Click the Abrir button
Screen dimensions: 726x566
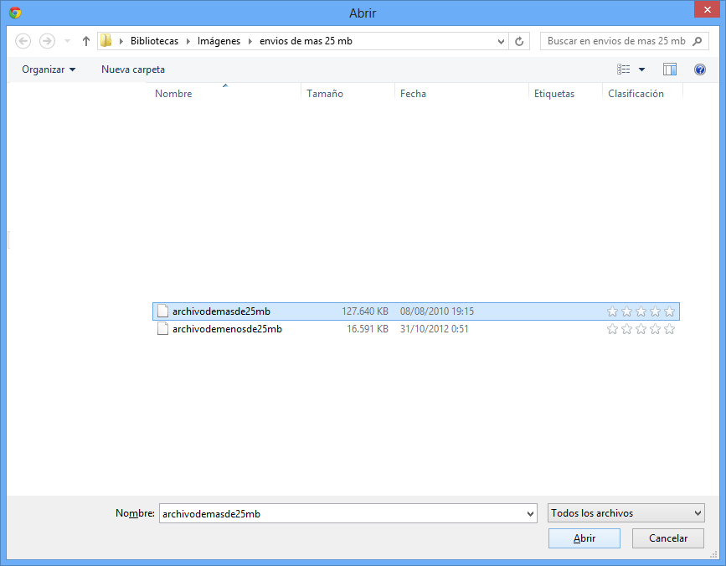(x=584, y=538)
